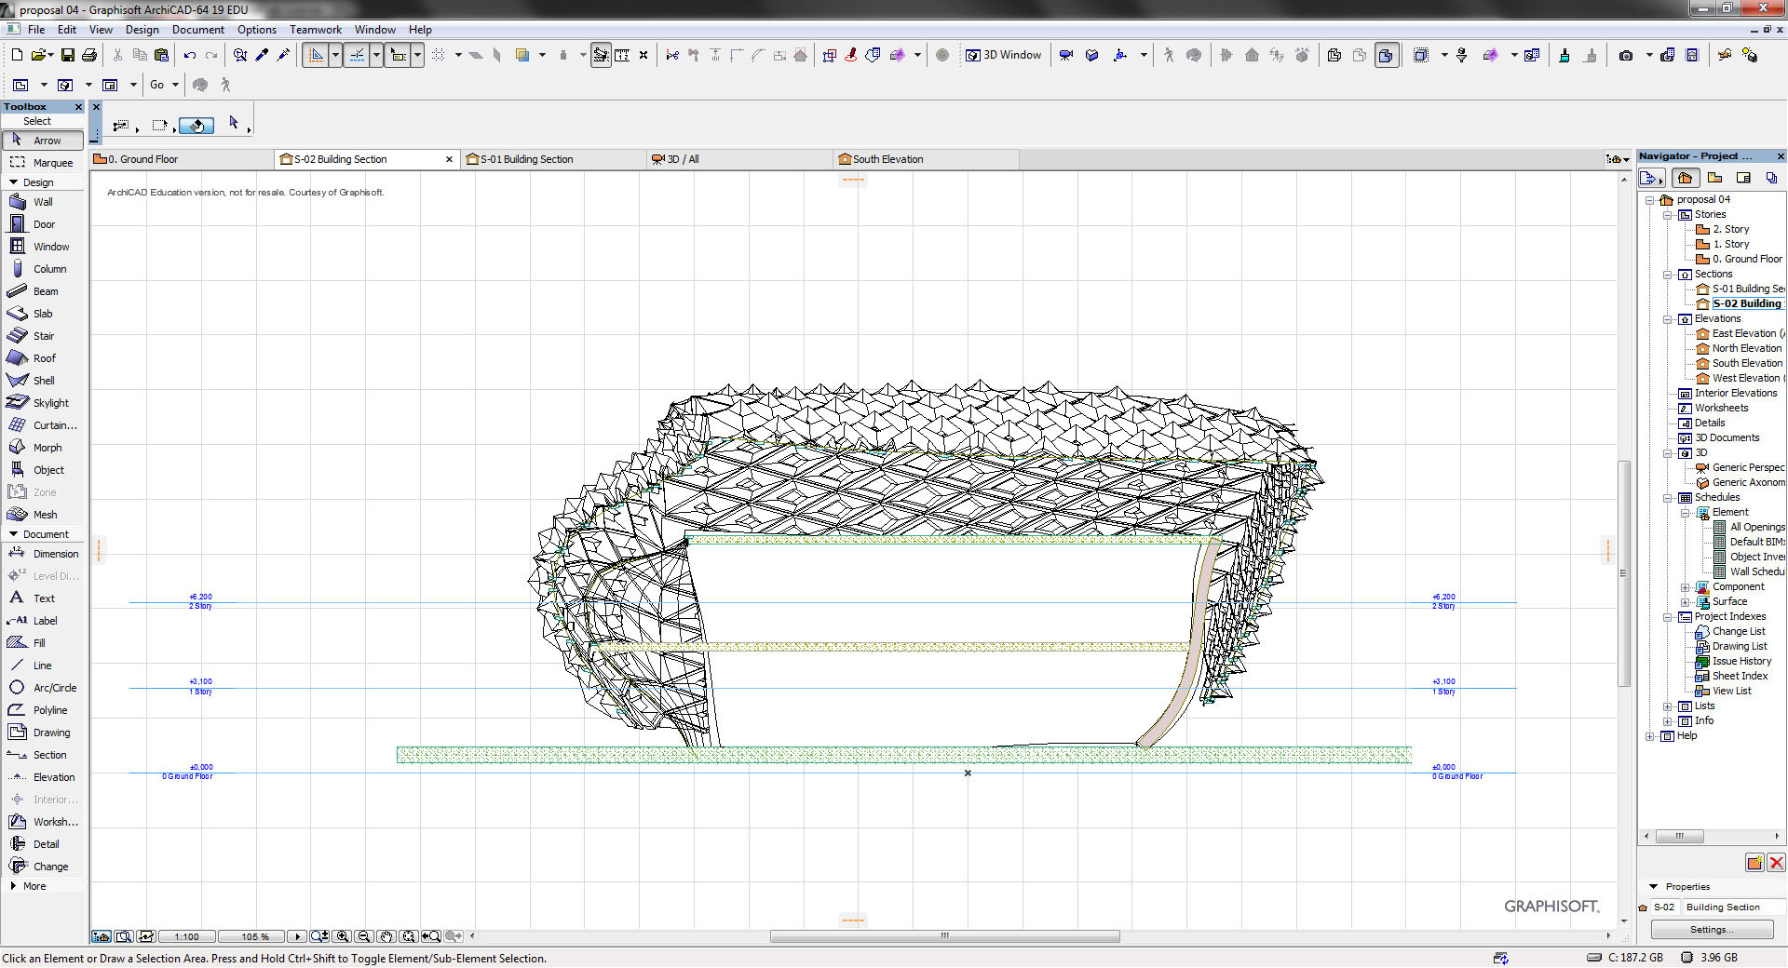1788x968 pixels.
Task: Select the Stair tool
Action: [x=43, y=336]
